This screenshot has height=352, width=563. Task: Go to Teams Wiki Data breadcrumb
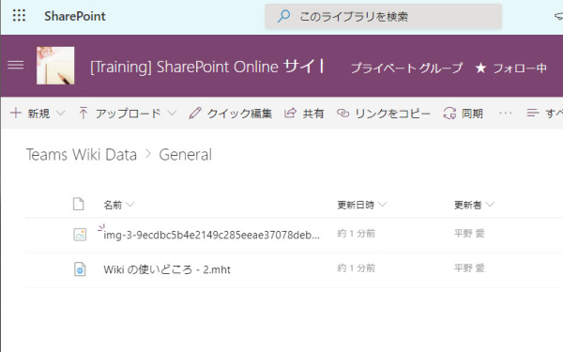[x=82, y=155]
